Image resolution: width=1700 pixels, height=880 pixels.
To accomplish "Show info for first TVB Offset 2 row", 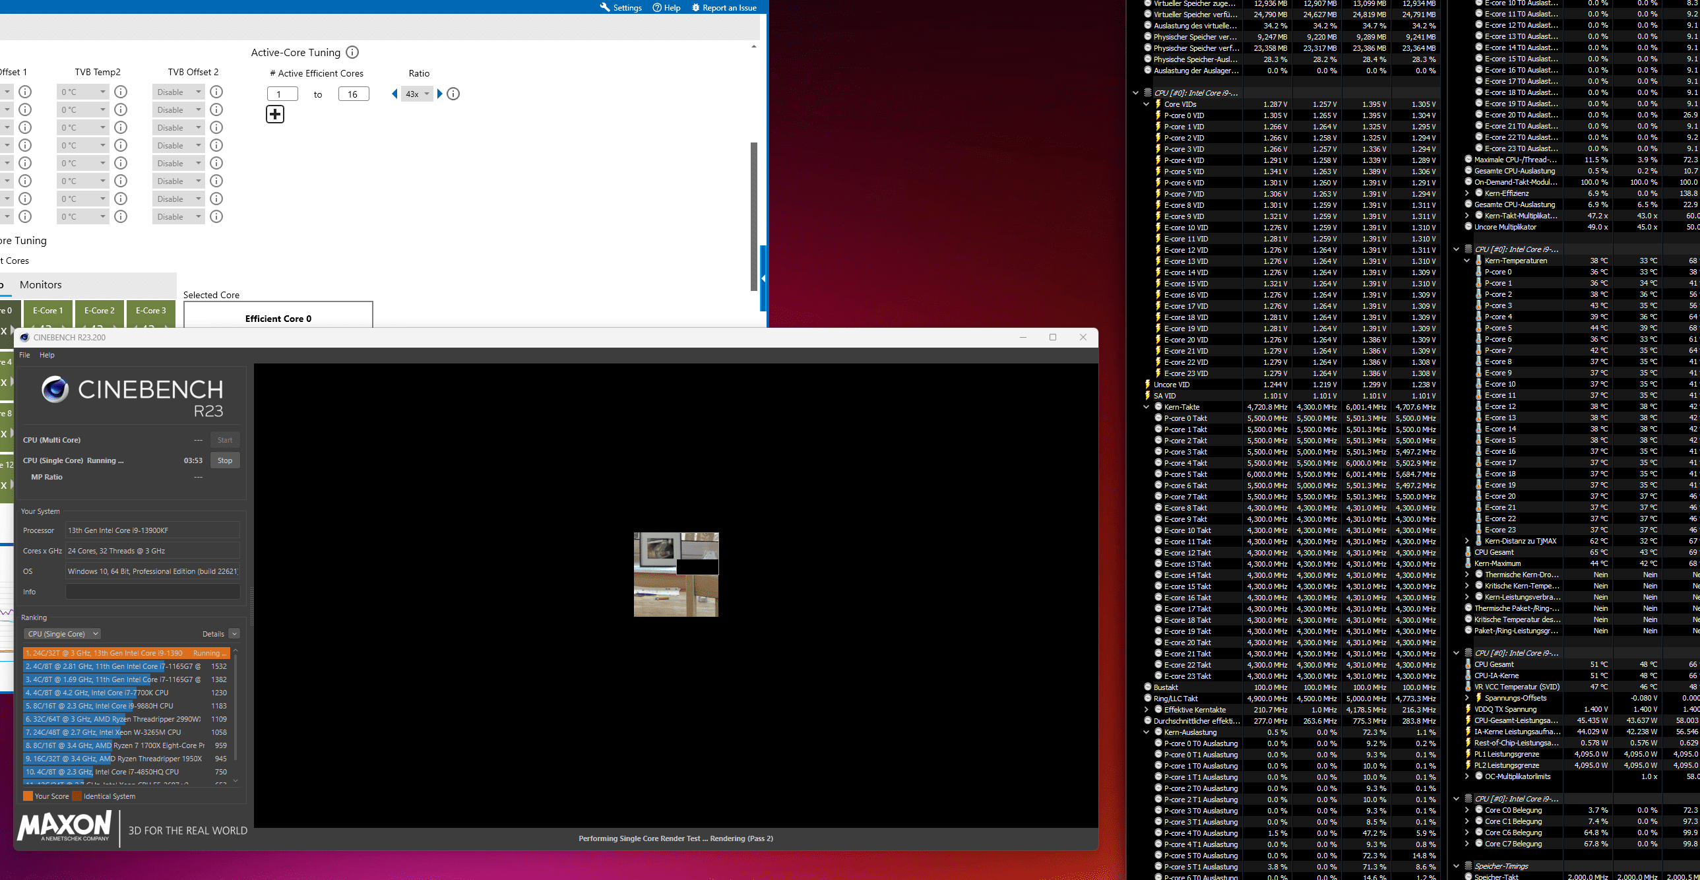I will pyautogui.click(x=216, y=92).
